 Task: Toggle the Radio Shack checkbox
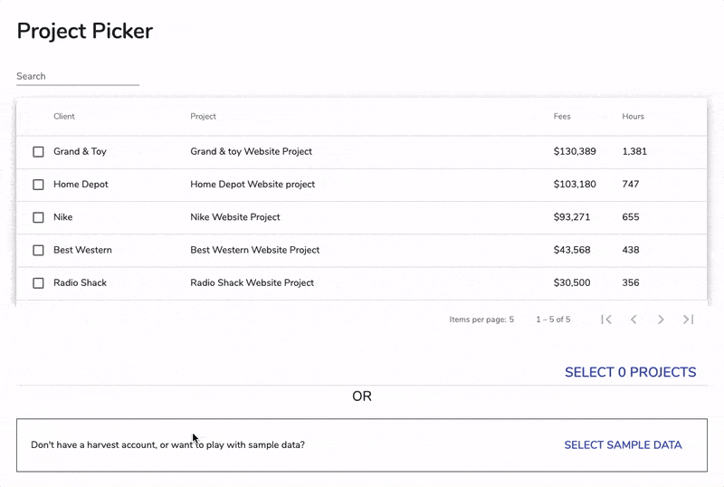(38, 283)
